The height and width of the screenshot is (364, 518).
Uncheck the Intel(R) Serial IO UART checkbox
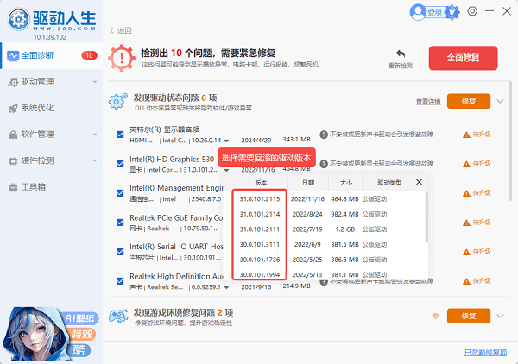(x=120, y=252)
